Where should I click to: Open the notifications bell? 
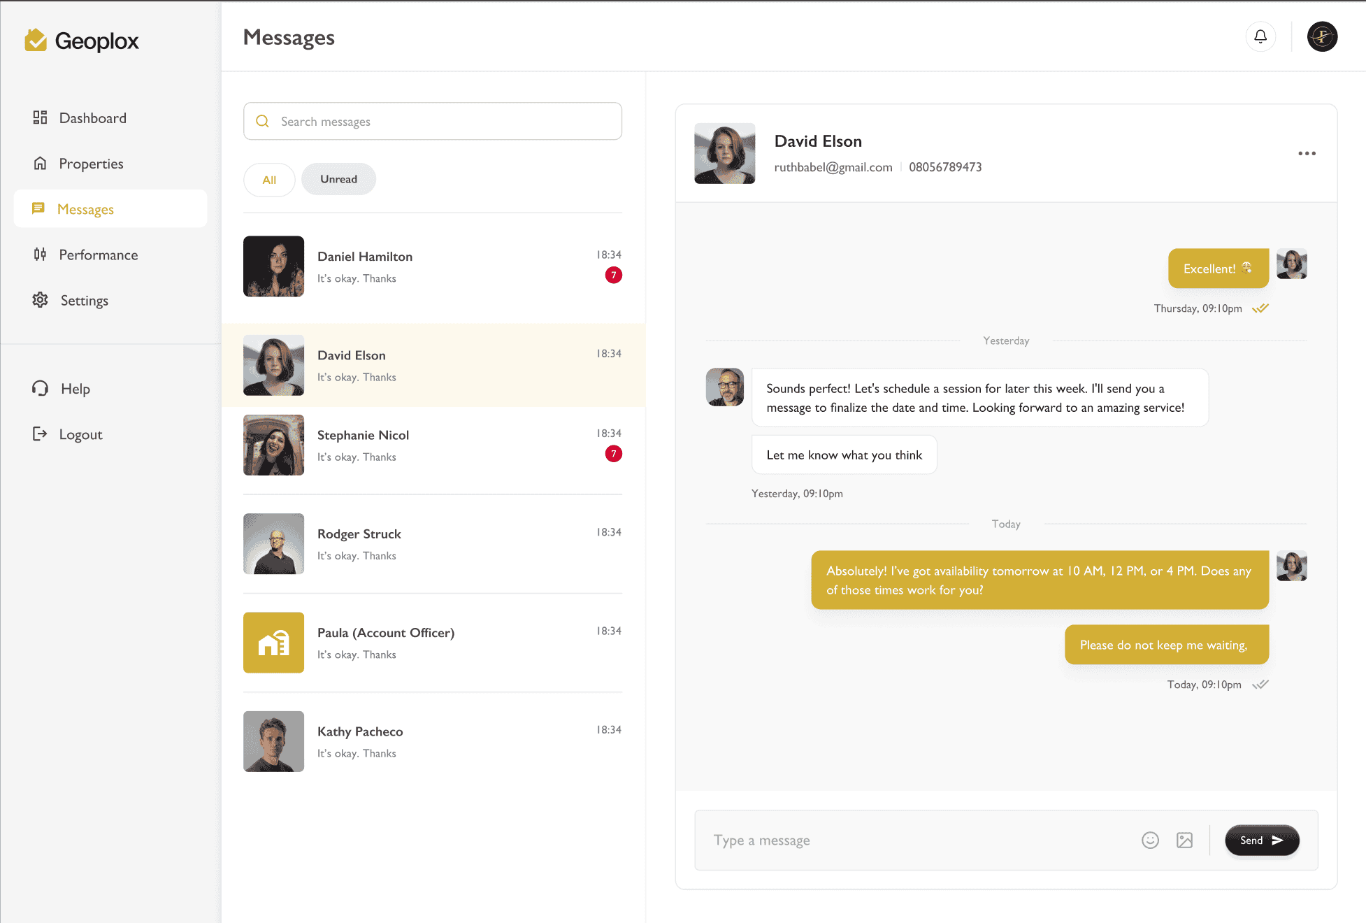pos(1260,36)
